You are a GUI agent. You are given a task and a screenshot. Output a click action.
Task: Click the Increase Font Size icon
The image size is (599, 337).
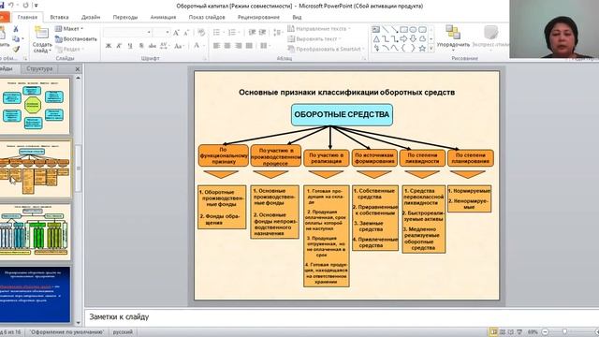(176, 33)
